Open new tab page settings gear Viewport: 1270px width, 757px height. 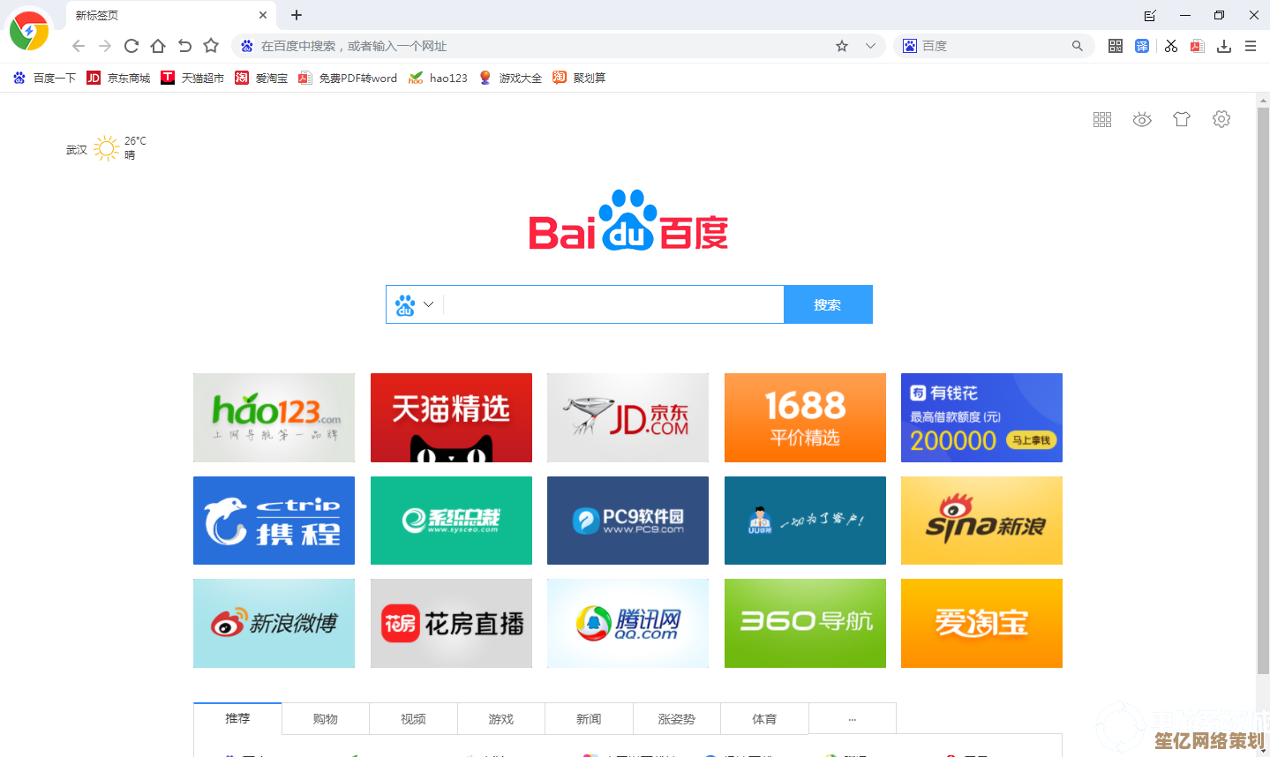coord(1221,119)
